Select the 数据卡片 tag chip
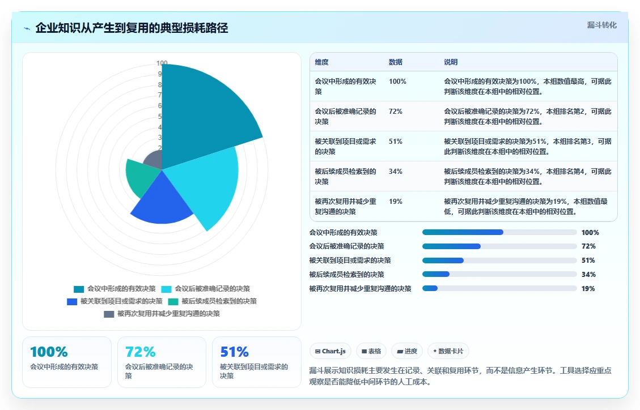 coord(448,351)
